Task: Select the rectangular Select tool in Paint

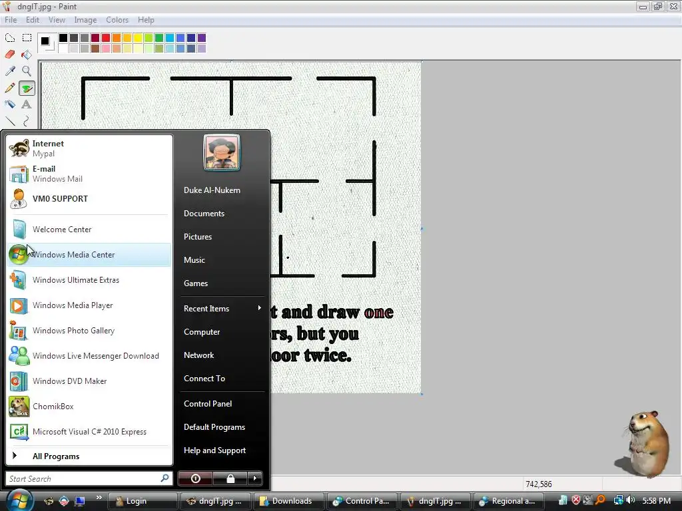Action: (27, 38)
